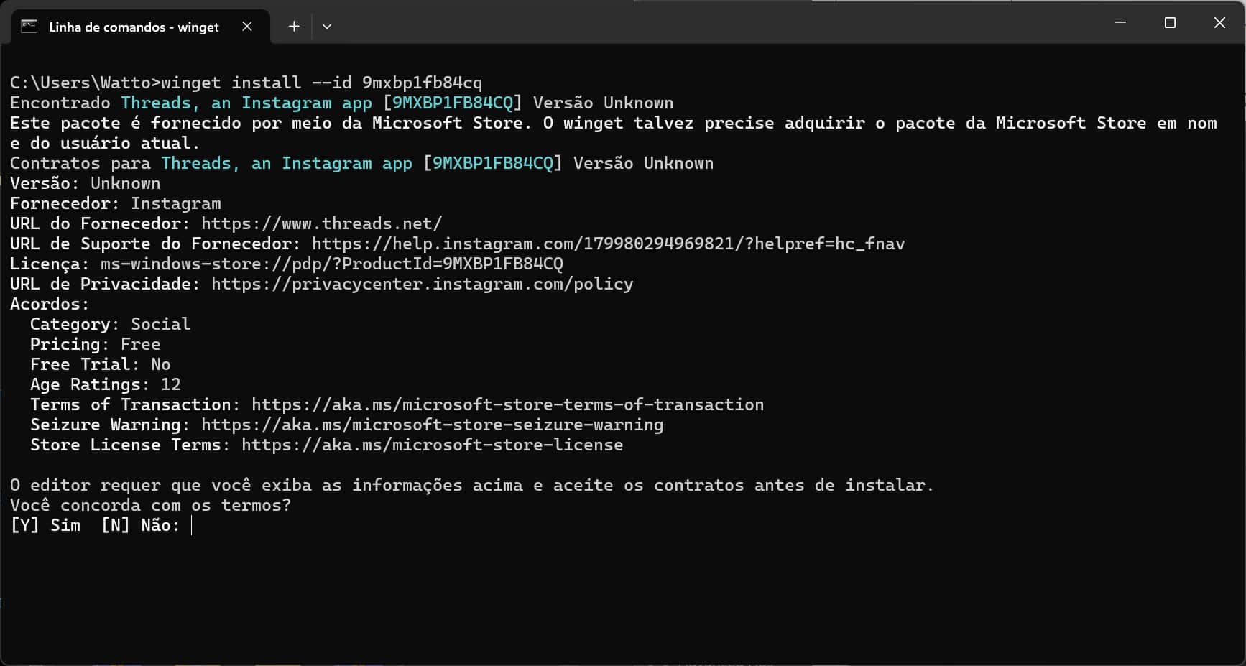
Task: Click the [Y] Sim option text
Action: [45, 525]
